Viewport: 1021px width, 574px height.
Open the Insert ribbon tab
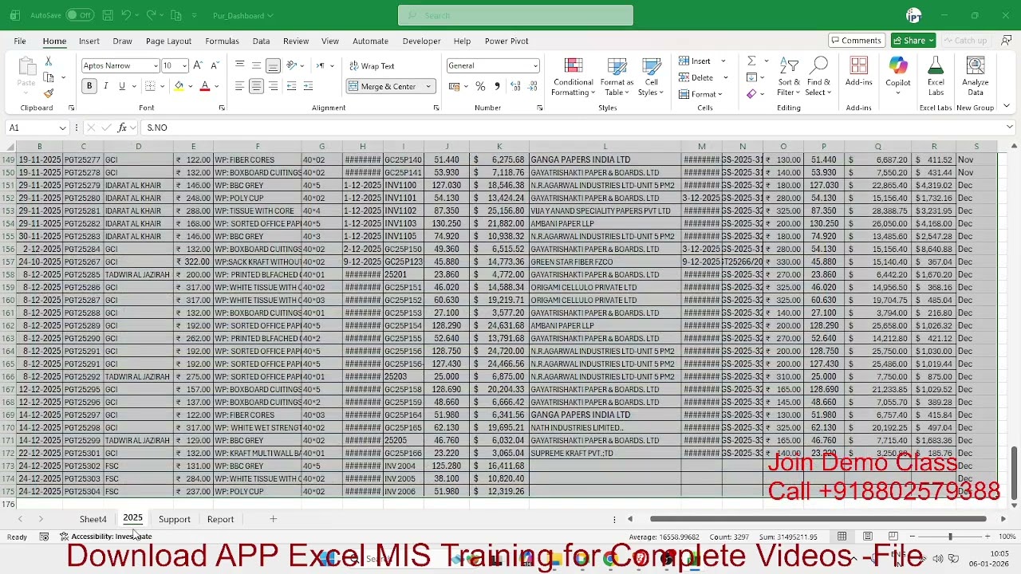pyautogui.click(x=89, y=41)
